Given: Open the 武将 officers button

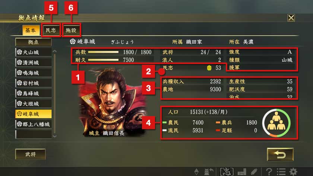Looking at the screenshot, I should pos(30,154).
